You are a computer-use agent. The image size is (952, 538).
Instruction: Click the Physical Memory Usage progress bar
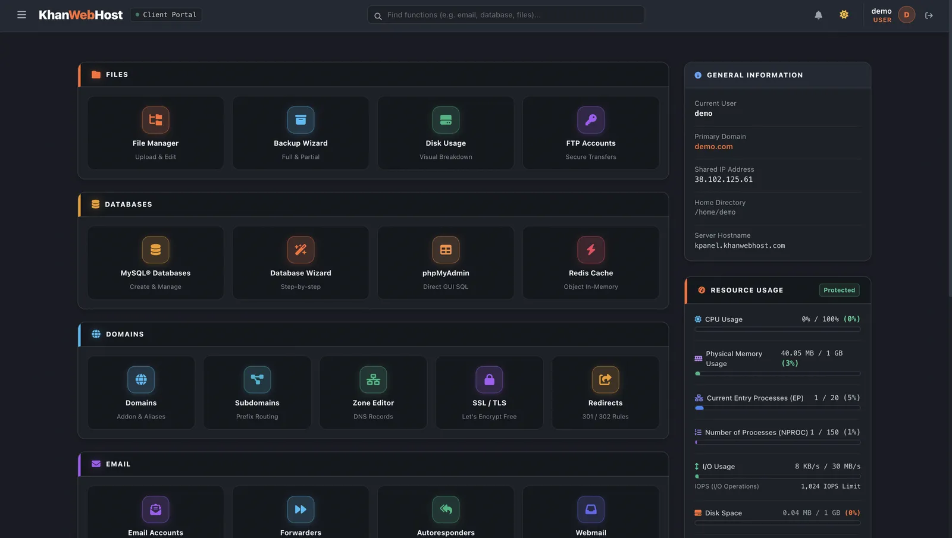777,374
